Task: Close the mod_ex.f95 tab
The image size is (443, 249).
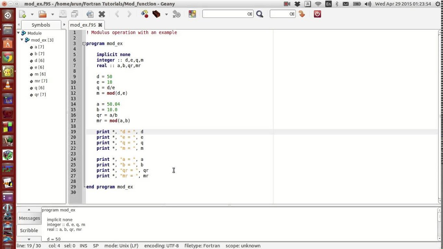Action: [100, 25]
